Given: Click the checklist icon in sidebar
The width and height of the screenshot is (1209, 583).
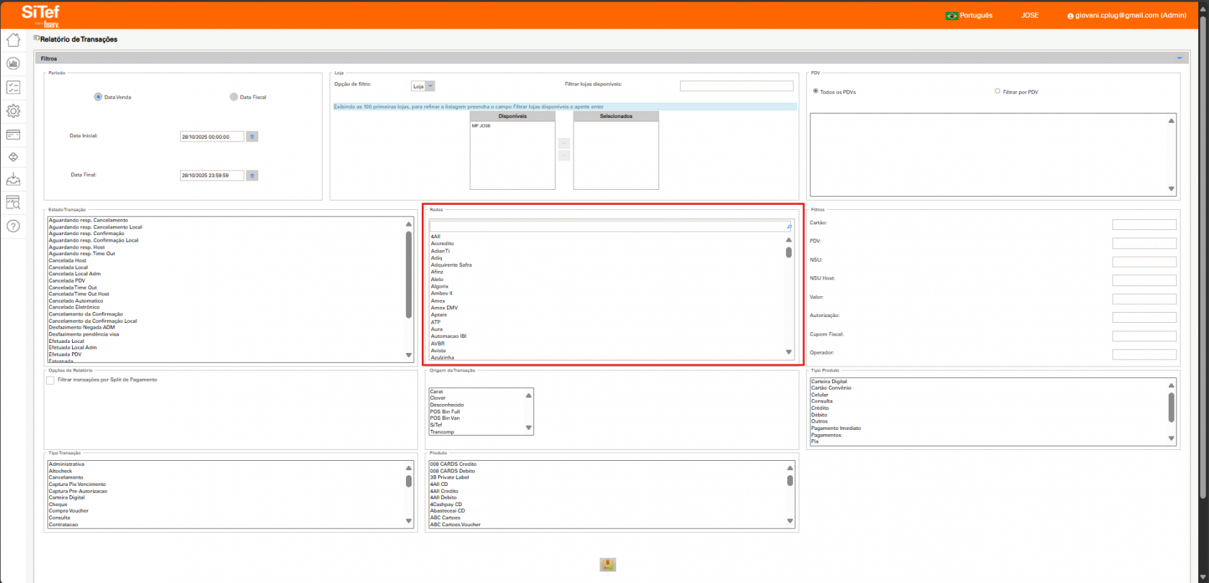Looking at the screenshot, I should 13,87.
